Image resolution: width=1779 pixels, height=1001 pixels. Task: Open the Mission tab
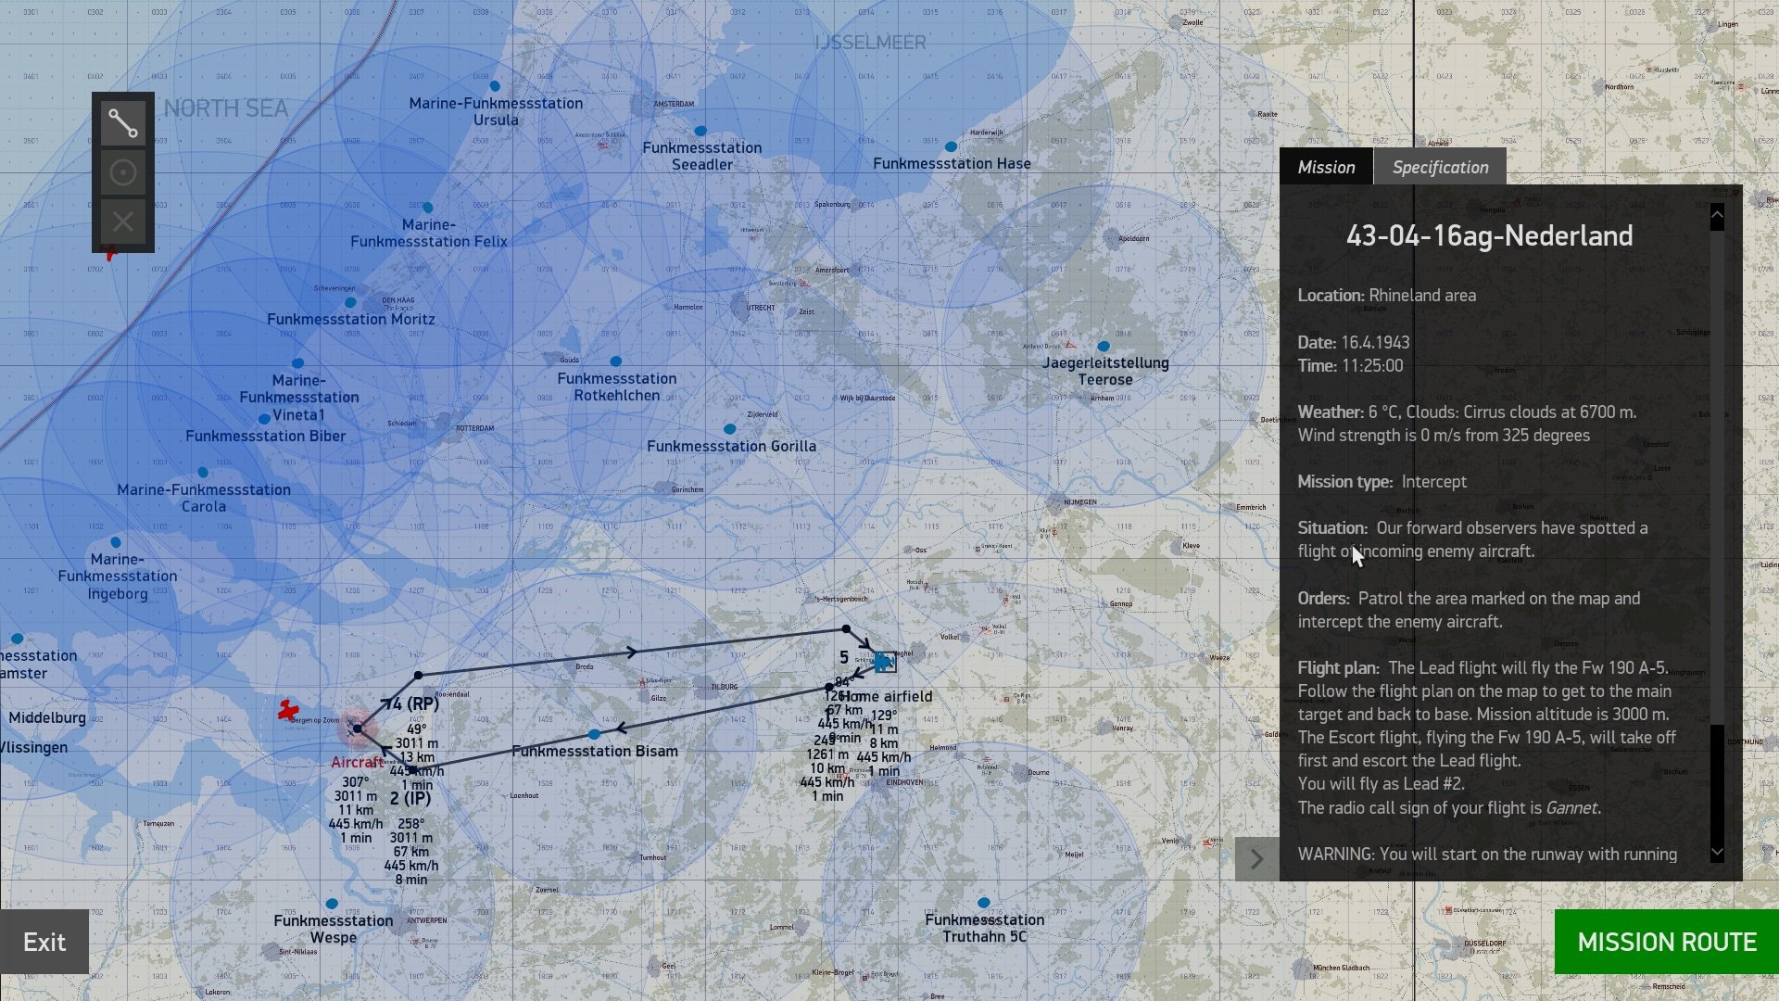1326,167
